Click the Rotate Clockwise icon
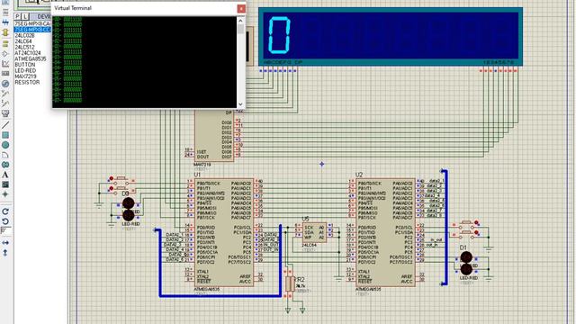 click(5, 211)
